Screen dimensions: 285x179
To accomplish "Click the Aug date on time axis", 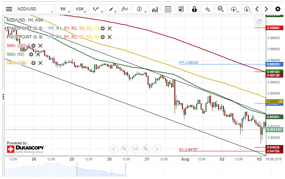I will click(185, 159).
